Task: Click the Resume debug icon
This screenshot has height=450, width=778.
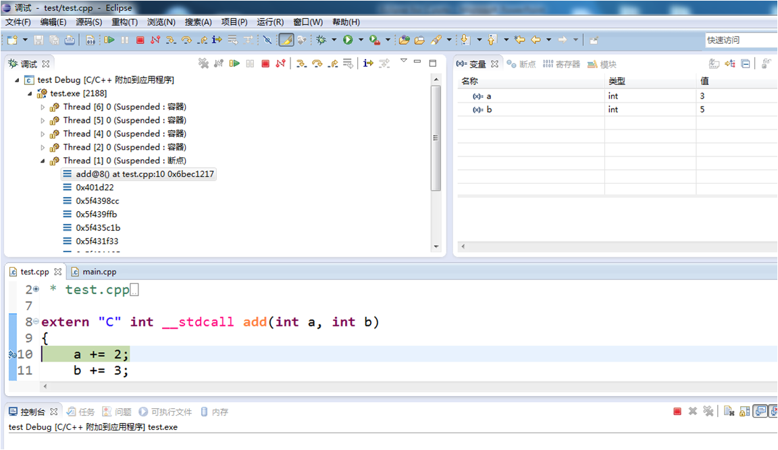Action: 234,63
